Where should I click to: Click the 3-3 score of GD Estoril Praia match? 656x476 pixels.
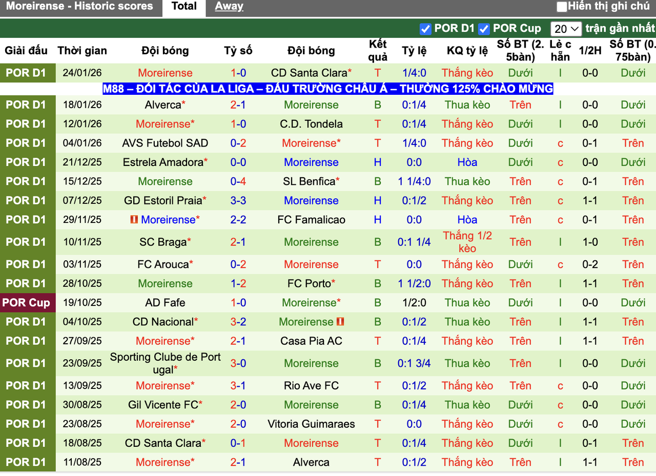point(238,200)
